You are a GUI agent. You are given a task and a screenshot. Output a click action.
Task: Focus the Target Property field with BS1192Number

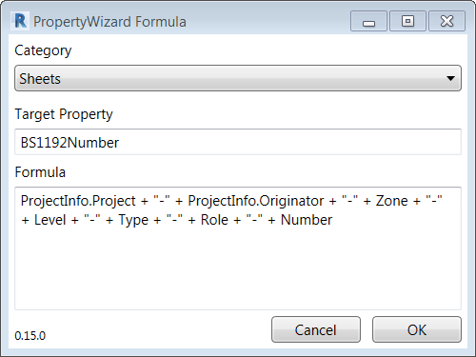[238, 142]
